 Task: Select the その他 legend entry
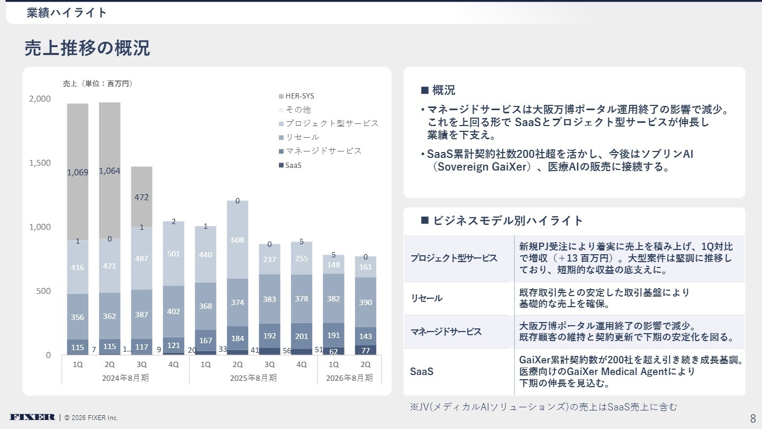(295, 110)
